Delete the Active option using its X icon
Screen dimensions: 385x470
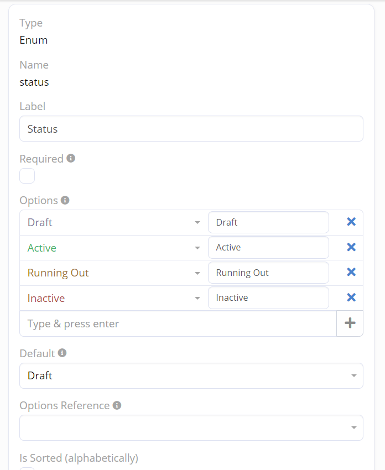pos(351,247)
